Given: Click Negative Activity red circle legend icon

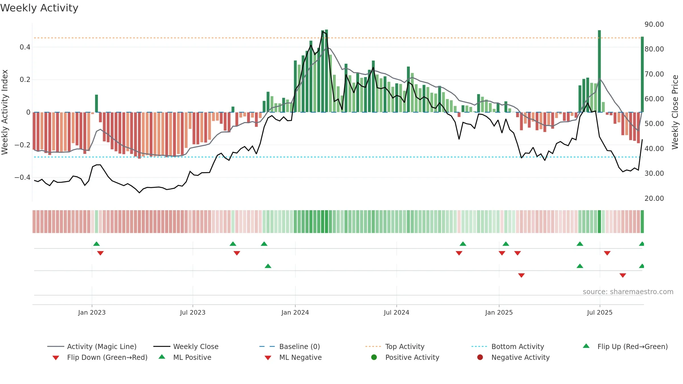Looking at the screenshot, I should coord(480,357).
